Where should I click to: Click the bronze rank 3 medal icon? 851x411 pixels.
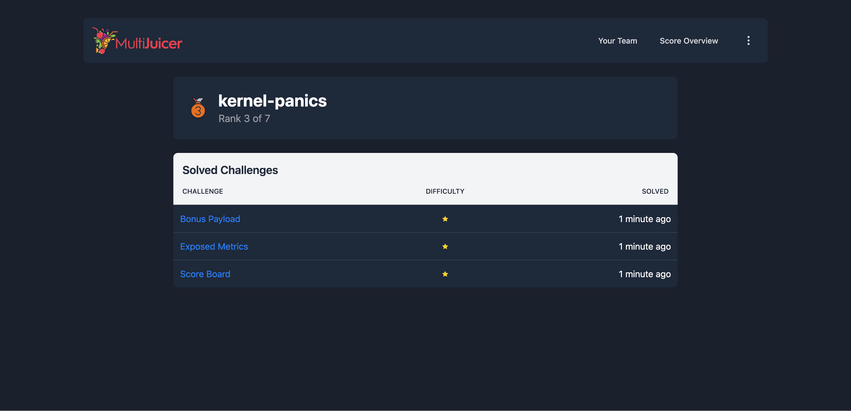[198, 108]
